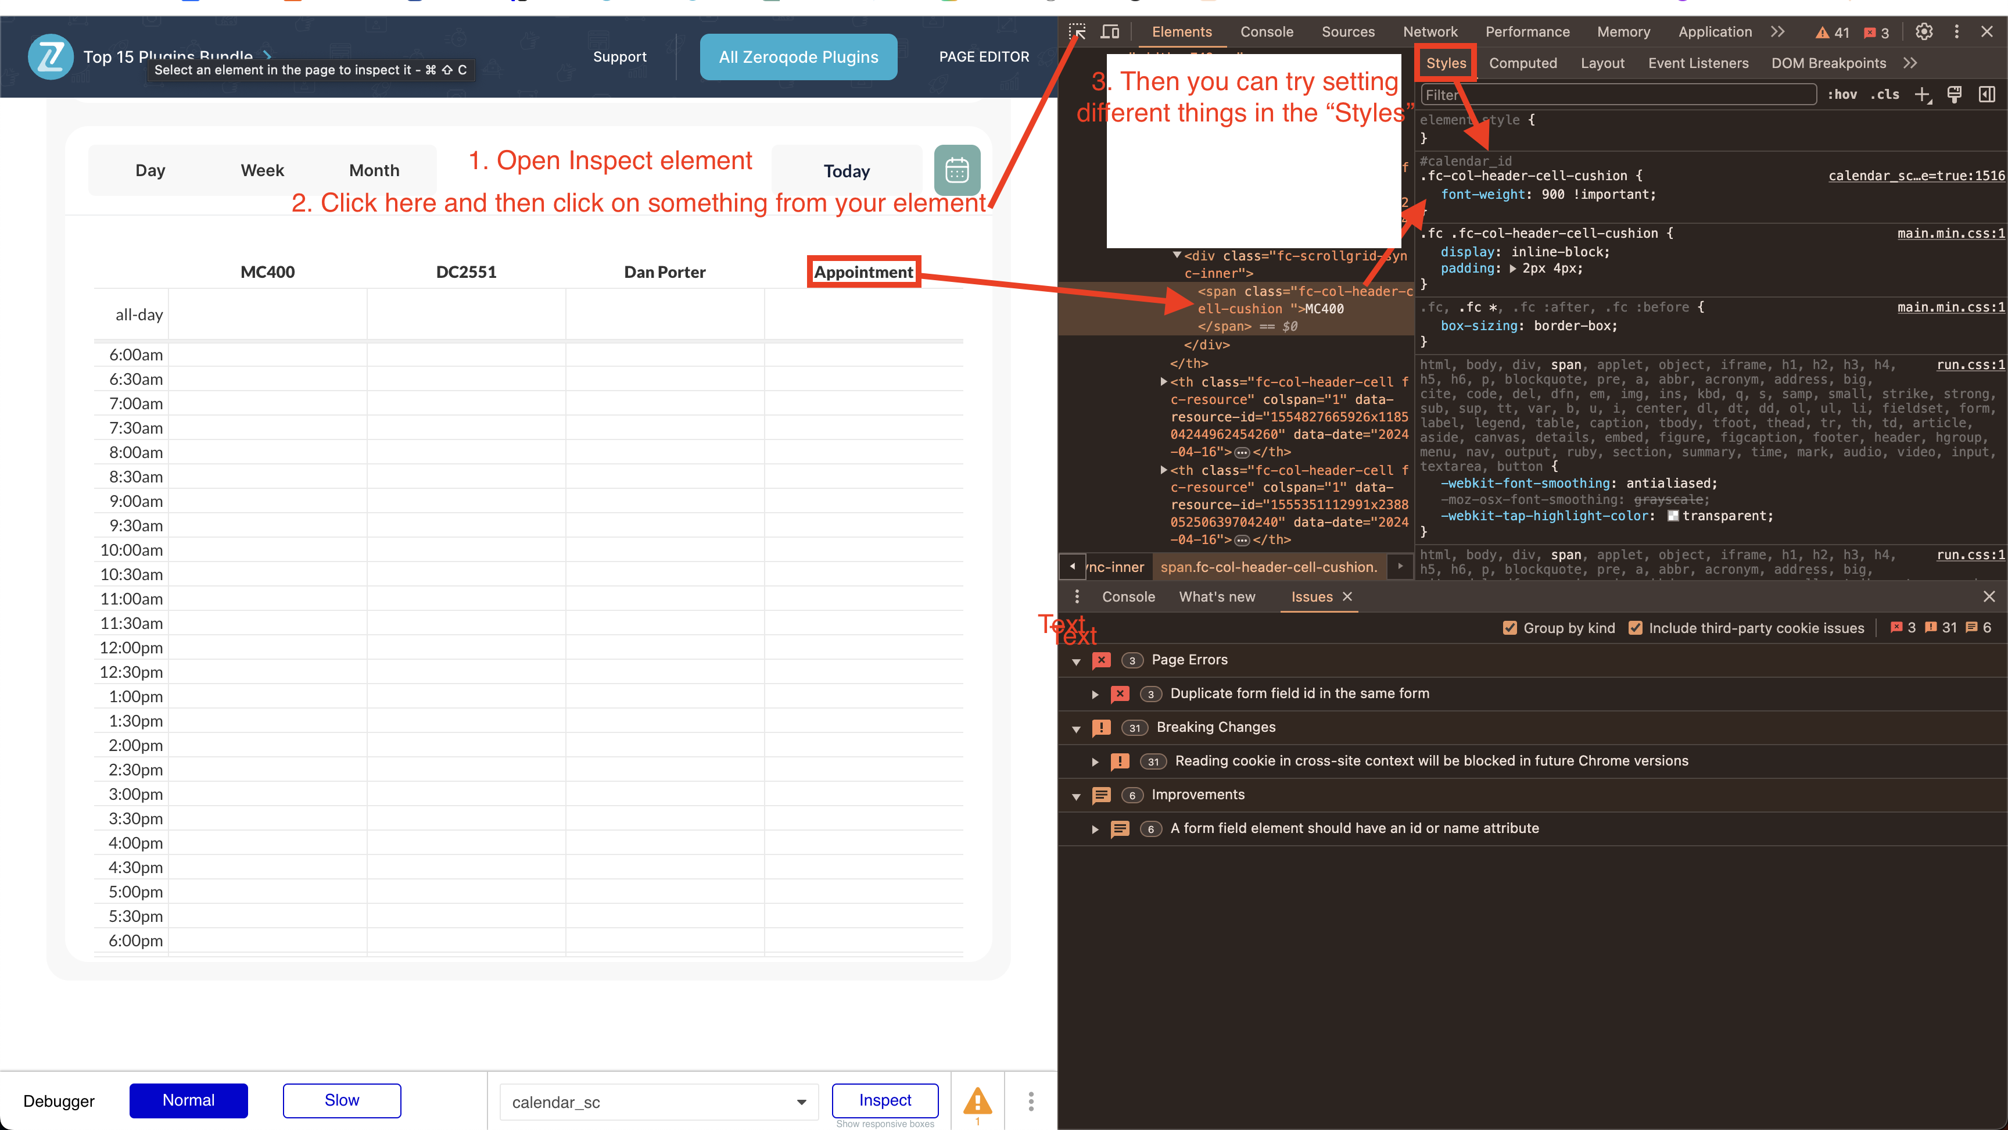Viewport: 2008px width, 1130px height.
Task: Switch to Event Listeners tab
Action: pos(1698,63)
